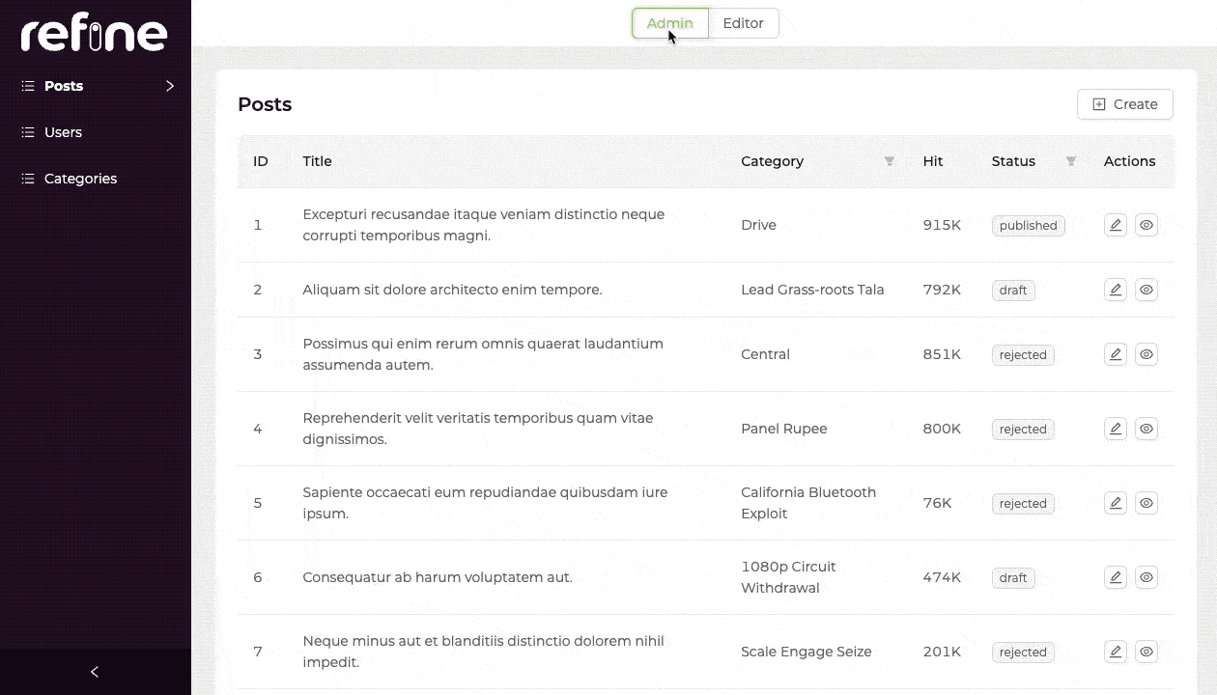Expand the Posts menu chevron in sidebar
Image resolution: width=1217 pixels, height=695 pixels.
coord(170,86)
